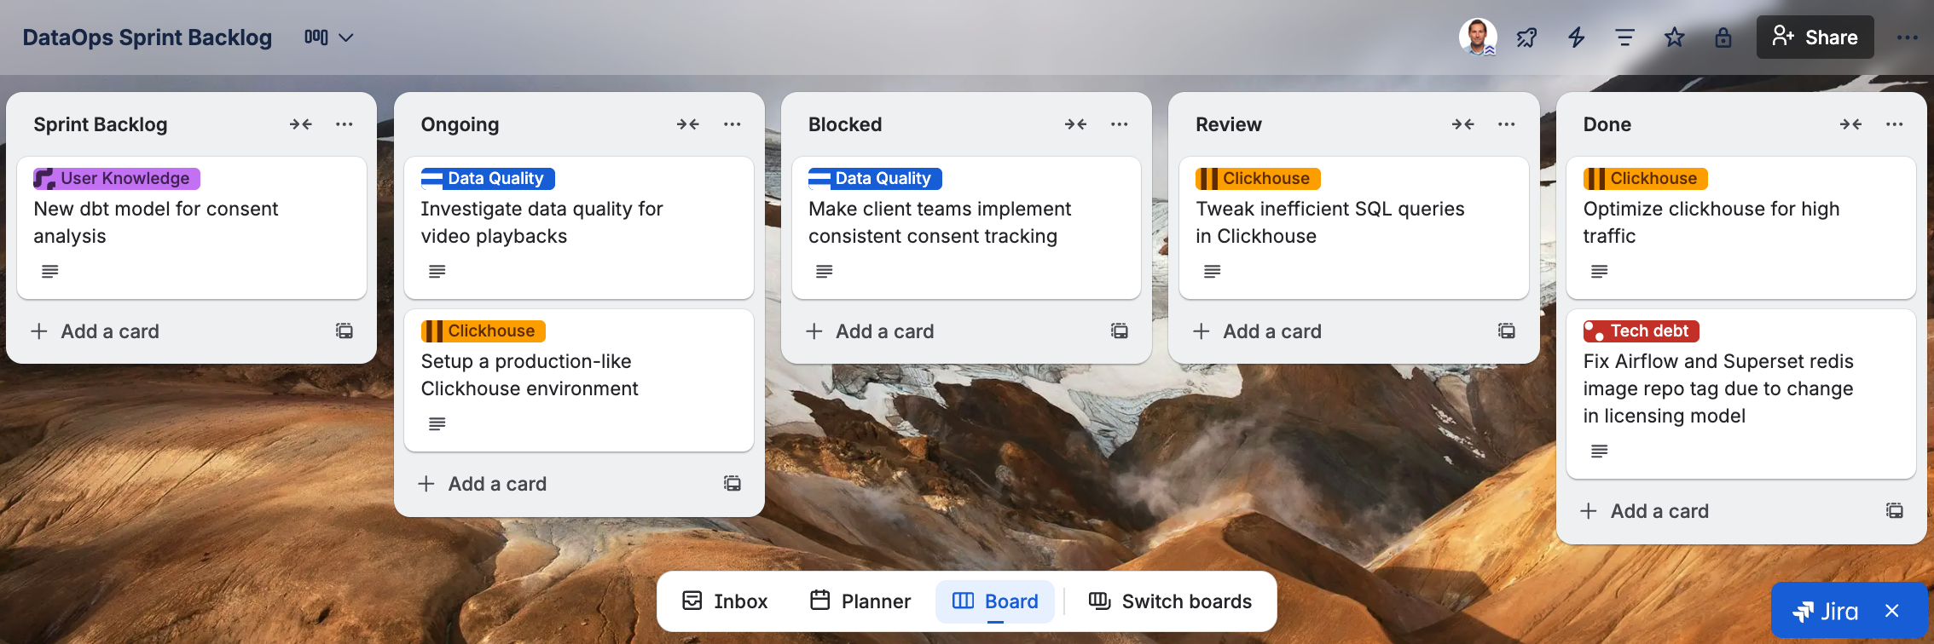The image size is (1934, 644).
Task: Click the member avatar in the header
Action: pos(1478,37)
